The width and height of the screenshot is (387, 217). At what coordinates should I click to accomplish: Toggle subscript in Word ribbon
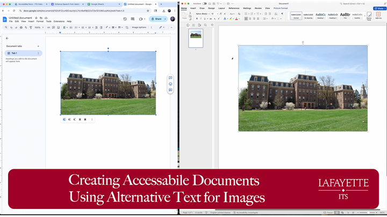tap(215, 19)
